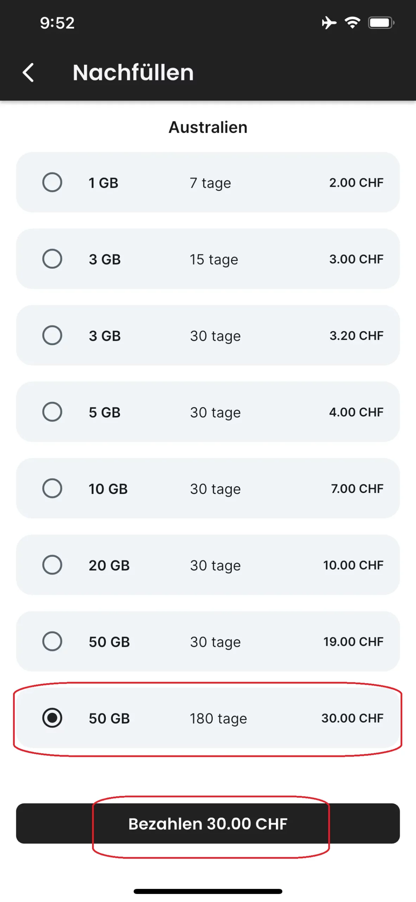Screen dimensions: 416x902
Task: Tap the home indicator bar
Action: 208,891
